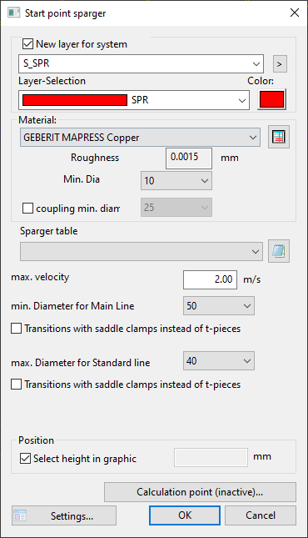Expand the SPR Layer-Selection dropdown
The image size is (308, 538).
(x=134, y=100)
